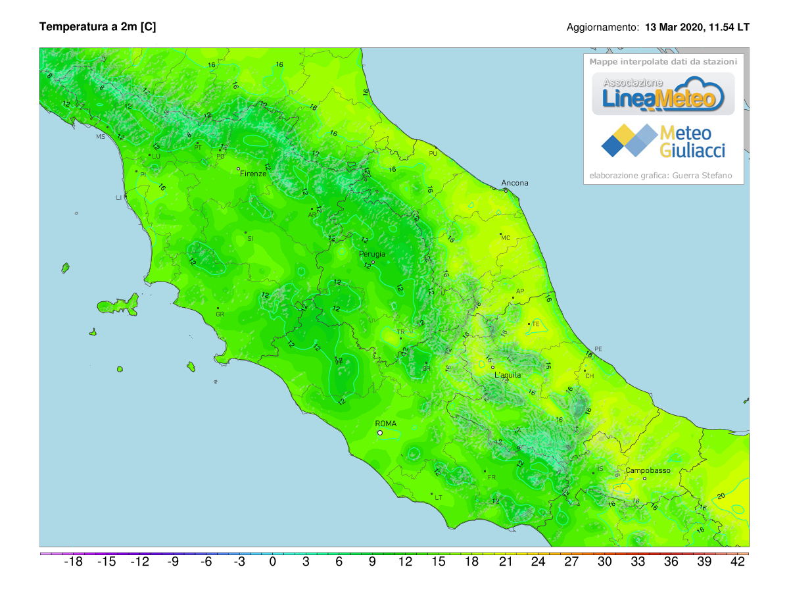Click the "Temperatura a 2m [C]" title

98,27
